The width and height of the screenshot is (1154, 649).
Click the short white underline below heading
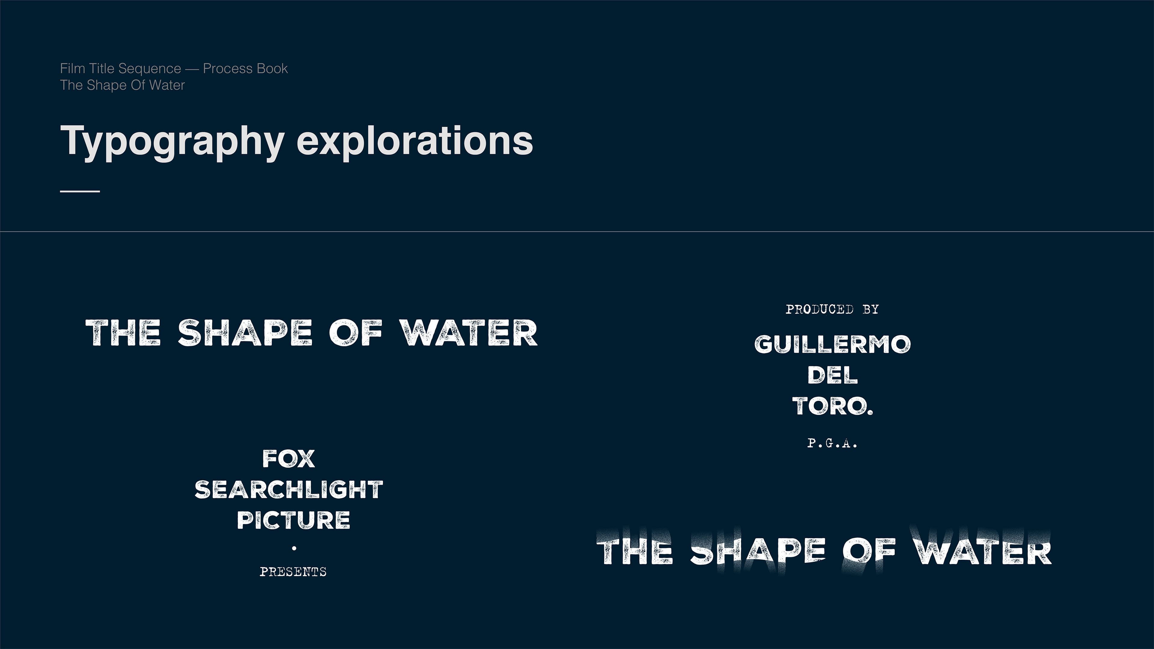80,191
